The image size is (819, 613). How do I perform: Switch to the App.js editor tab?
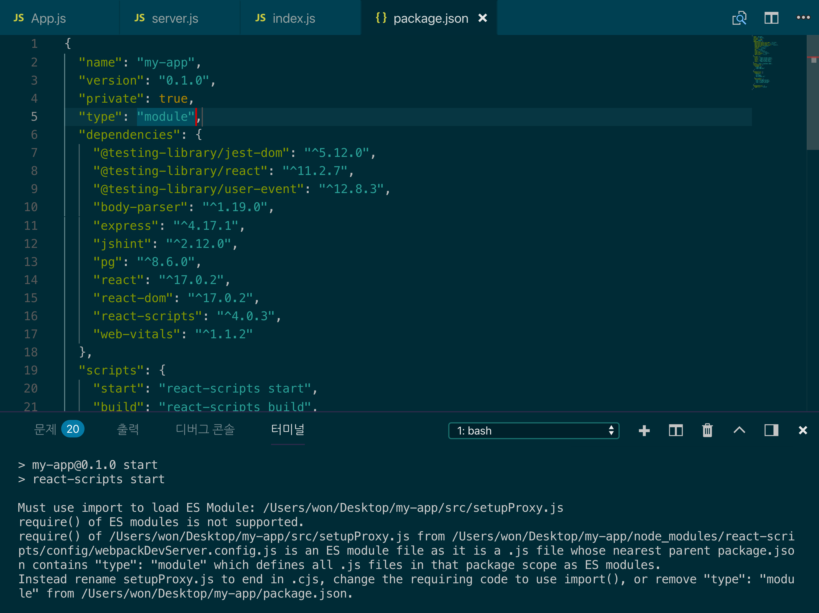[x=59, y=18]
